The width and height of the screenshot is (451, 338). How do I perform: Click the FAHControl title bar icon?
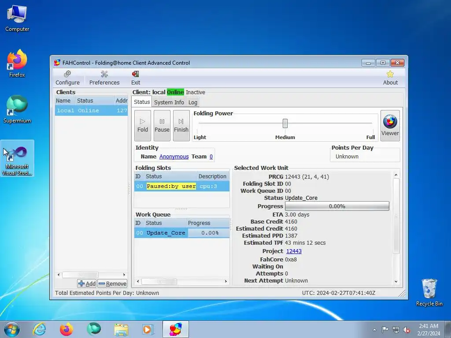57,62
